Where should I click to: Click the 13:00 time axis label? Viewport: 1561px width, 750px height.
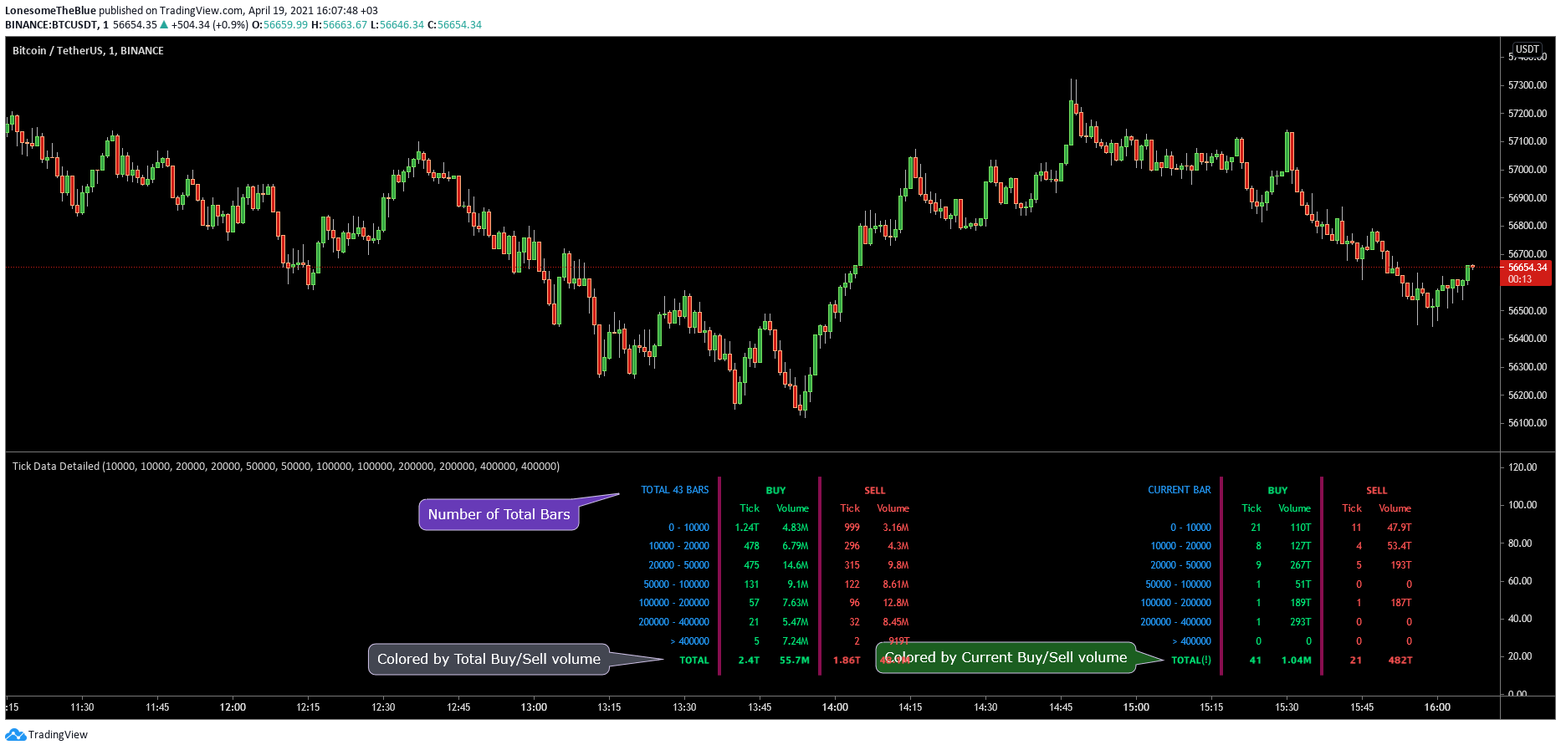coord(534,707)
